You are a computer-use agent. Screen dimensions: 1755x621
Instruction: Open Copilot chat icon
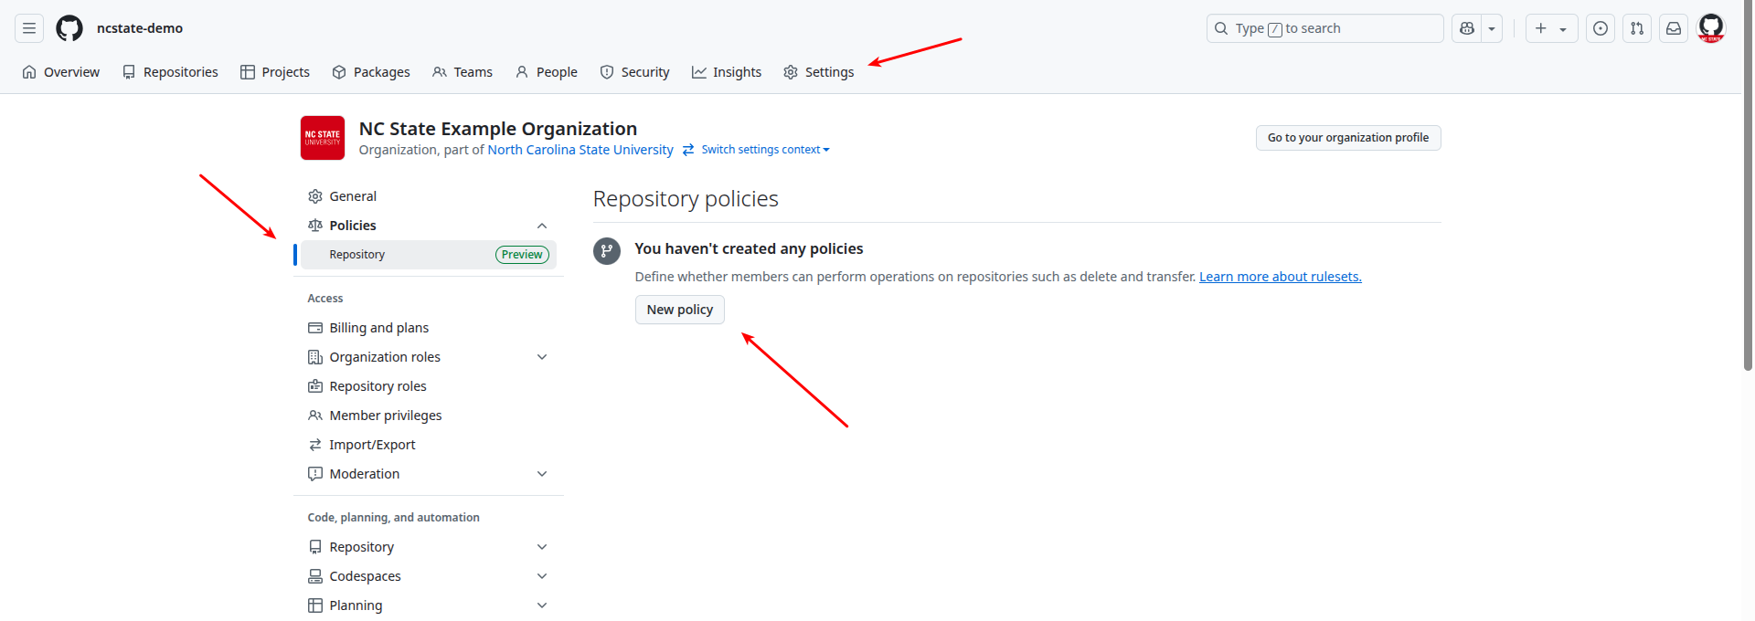pos(1467,28)
